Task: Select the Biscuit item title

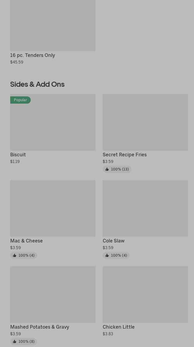Action: (18, 155)
